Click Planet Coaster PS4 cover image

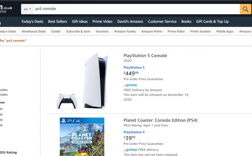[82, 137]
